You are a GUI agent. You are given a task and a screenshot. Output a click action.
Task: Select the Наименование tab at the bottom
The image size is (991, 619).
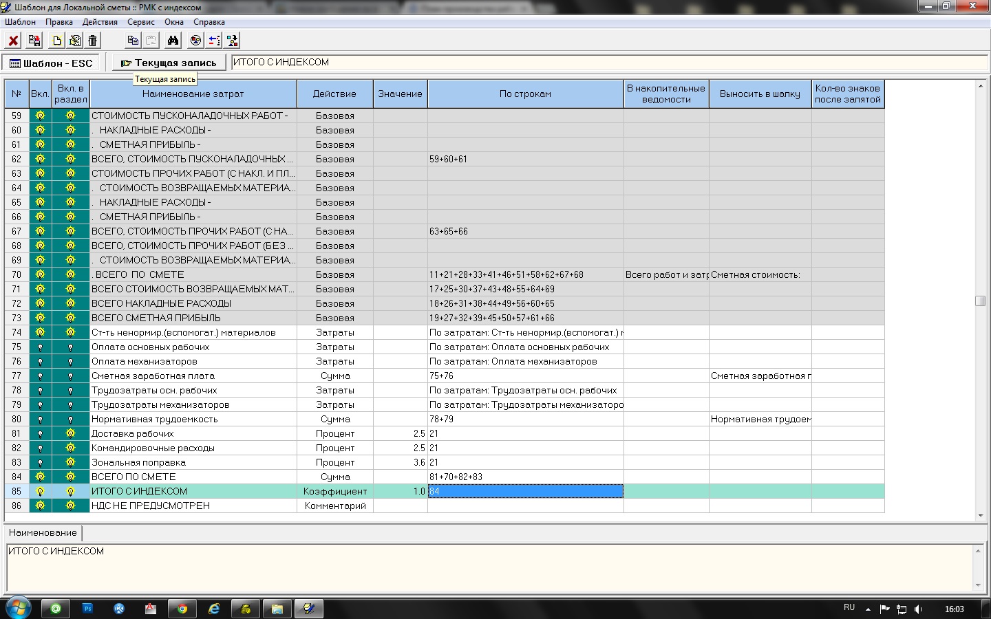pos(43,533)
